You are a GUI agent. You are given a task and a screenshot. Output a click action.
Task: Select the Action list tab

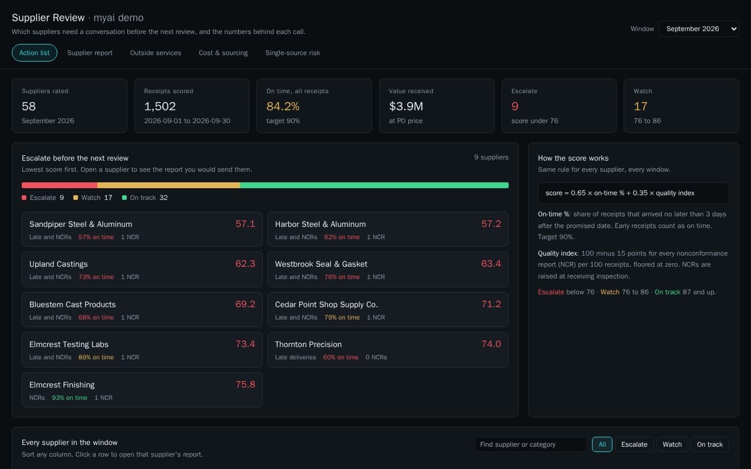point(35,53)
